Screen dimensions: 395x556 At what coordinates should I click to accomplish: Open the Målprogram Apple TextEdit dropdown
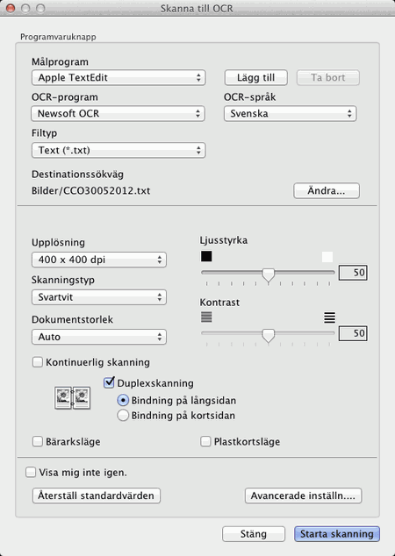tap(118, 78)
